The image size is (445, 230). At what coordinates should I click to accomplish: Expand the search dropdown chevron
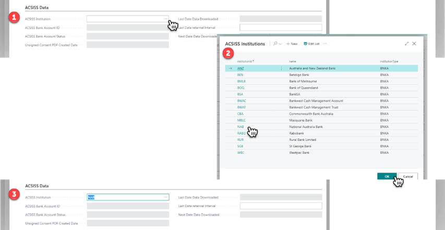coord(281,44)
